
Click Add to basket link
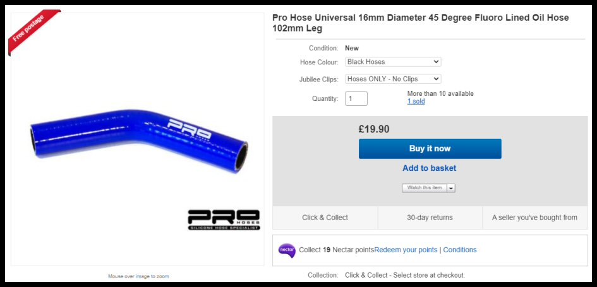click(429, 168)
